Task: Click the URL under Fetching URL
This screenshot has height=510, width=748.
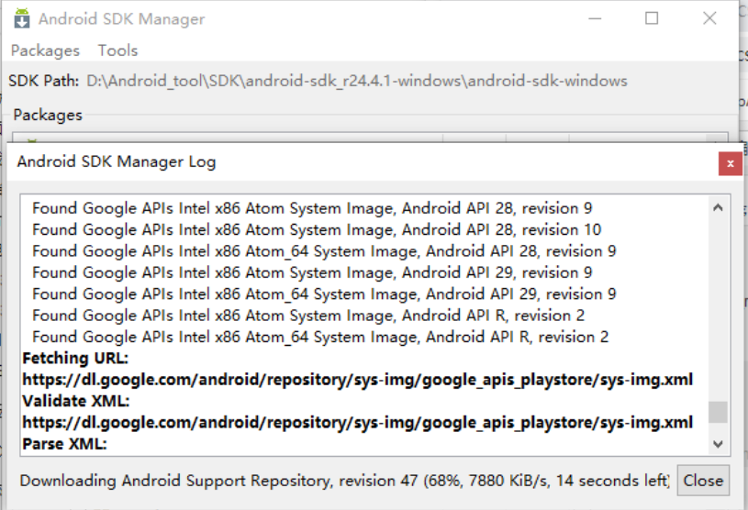Action: click(357, 380)
